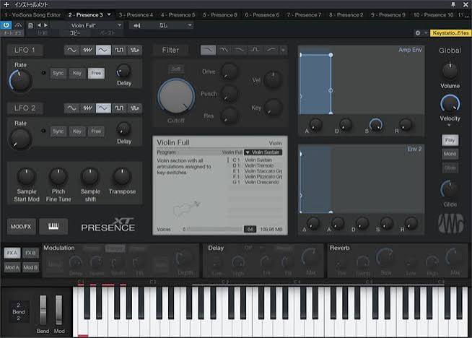Screen dimensions: 472x338
Task: Add instrument with the plus icon
Action: (x=6, y=4)
